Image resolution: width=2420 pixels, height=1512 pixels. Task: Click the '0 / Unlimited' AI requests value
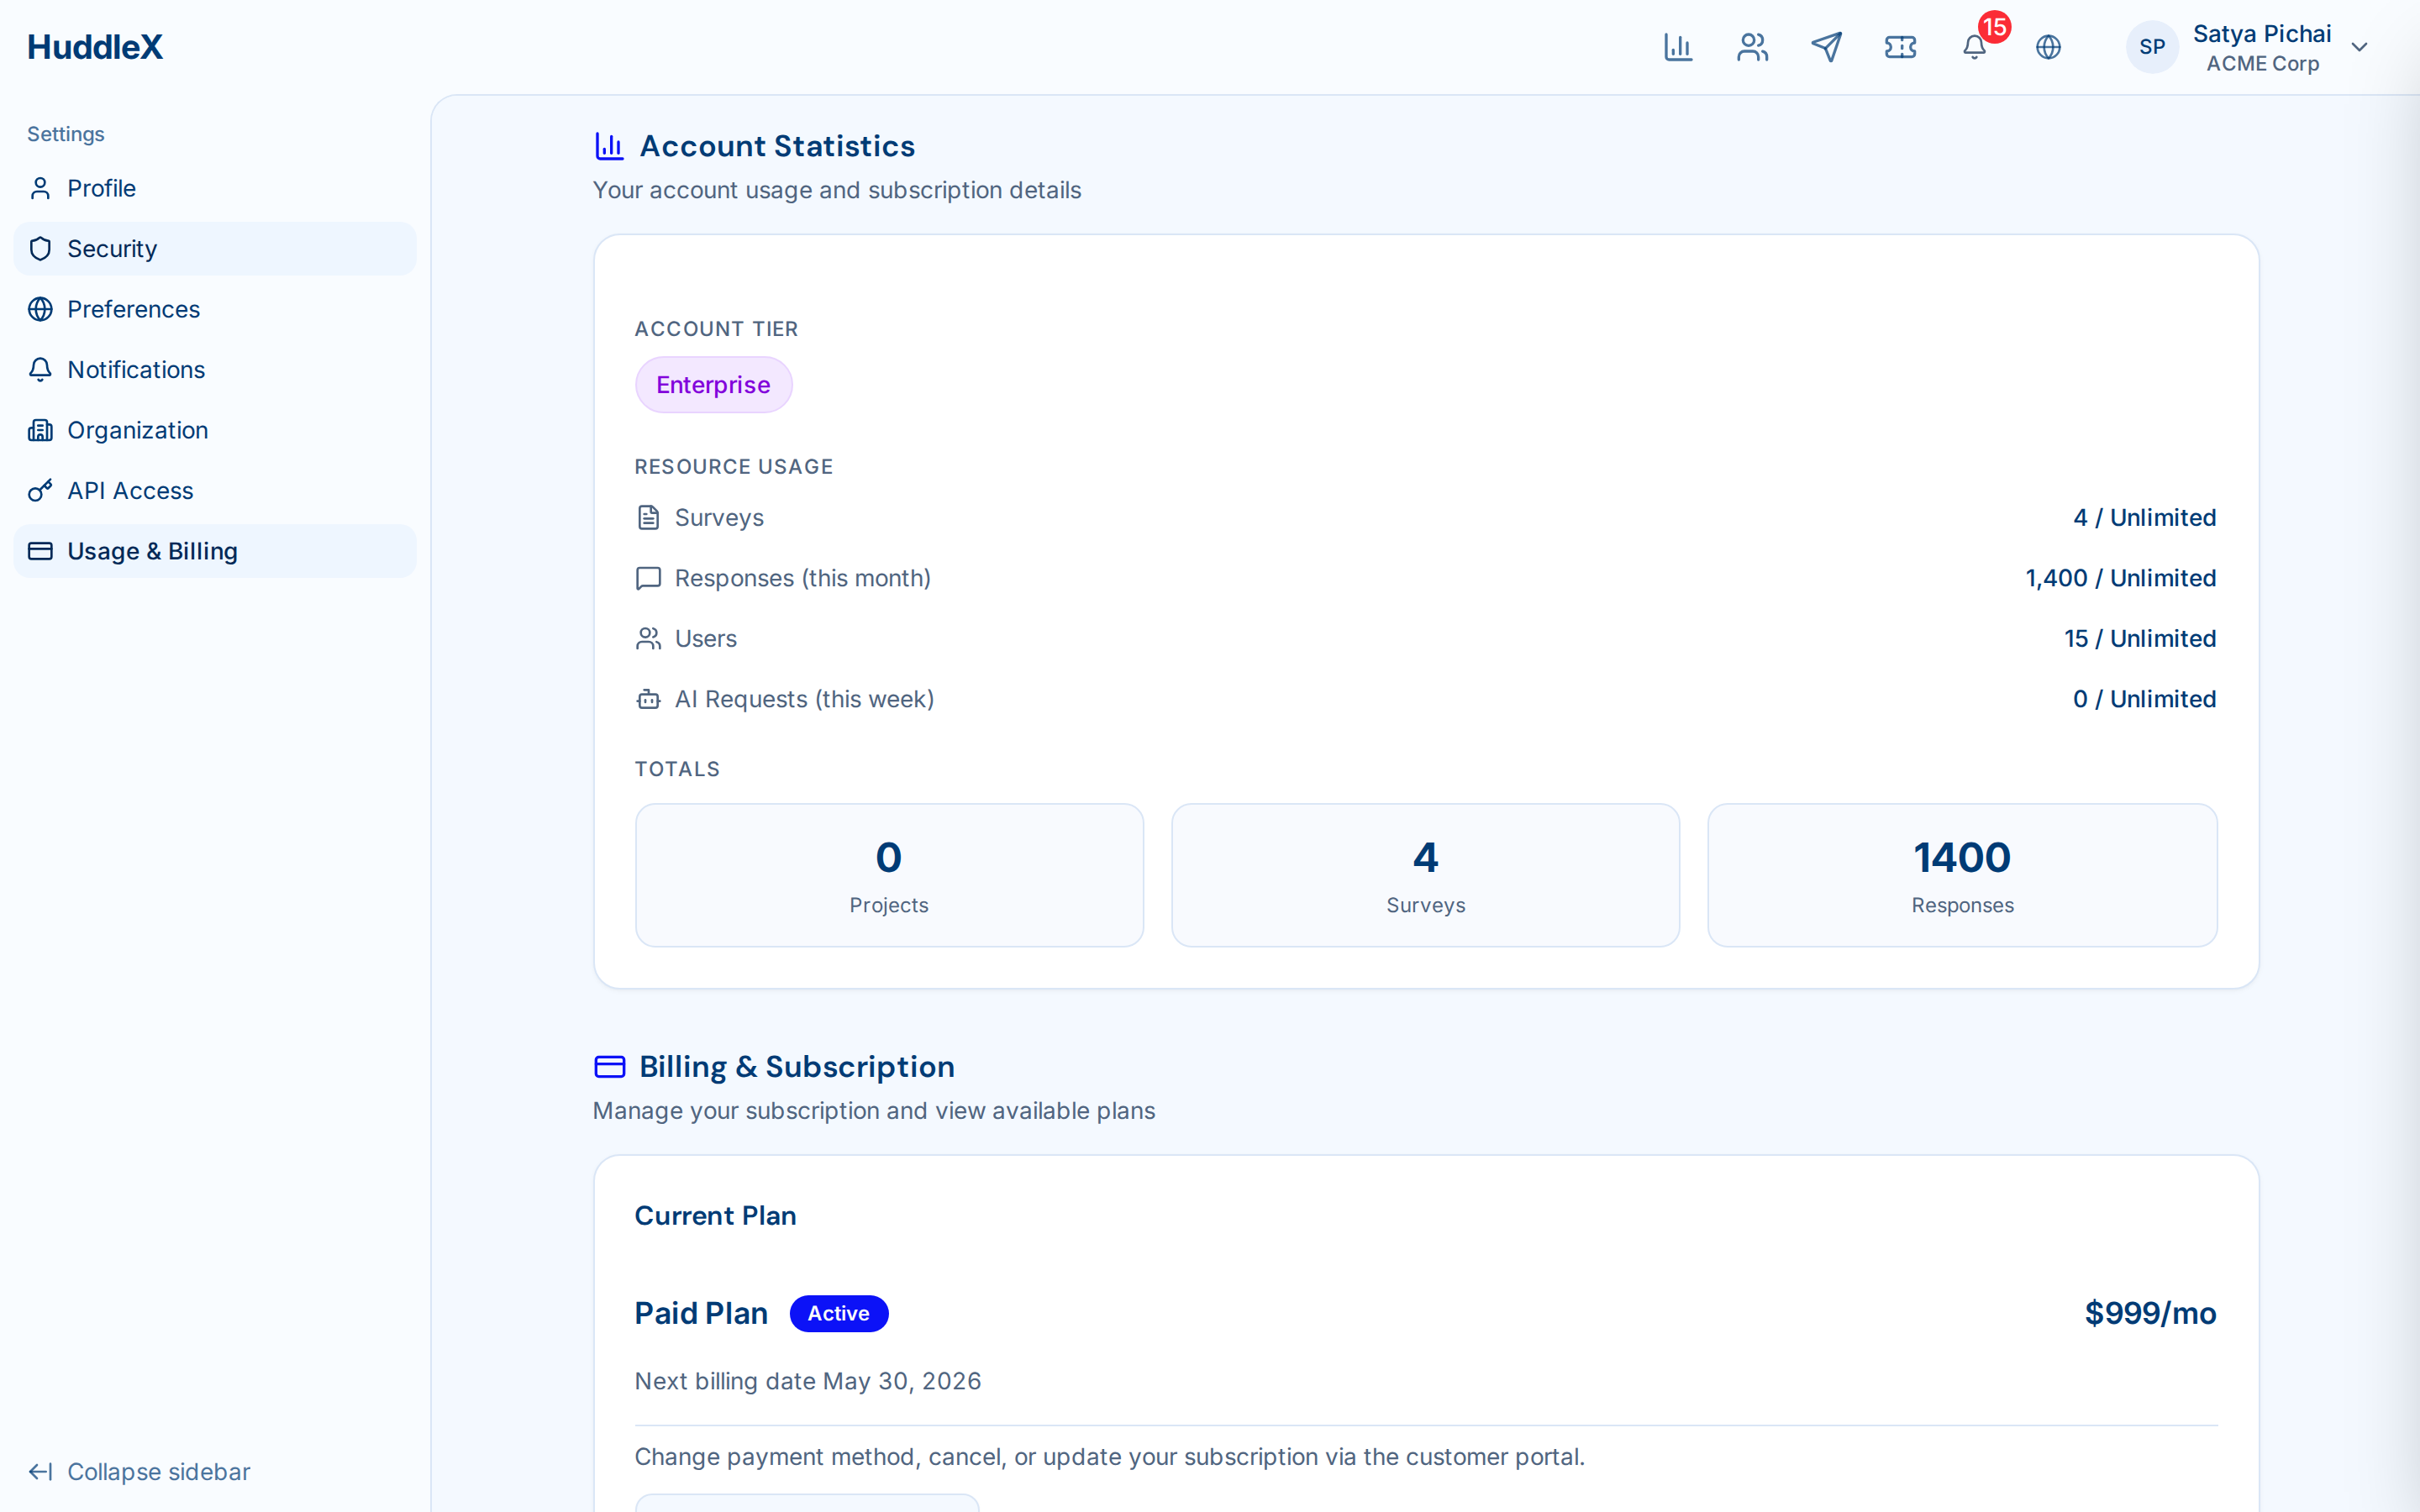[2144, 700]
